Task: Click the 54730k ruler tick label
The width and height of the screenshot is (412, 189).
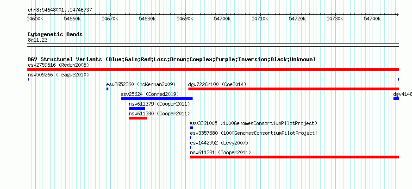Action: point(335,19)
